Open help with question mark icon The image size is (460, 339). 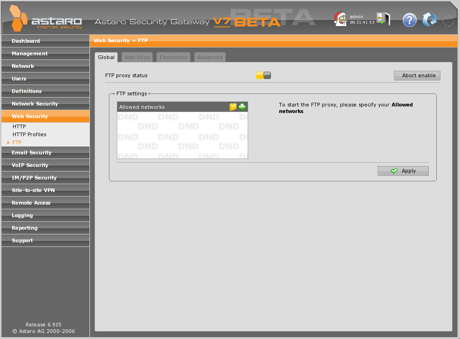tap(410, 20)
